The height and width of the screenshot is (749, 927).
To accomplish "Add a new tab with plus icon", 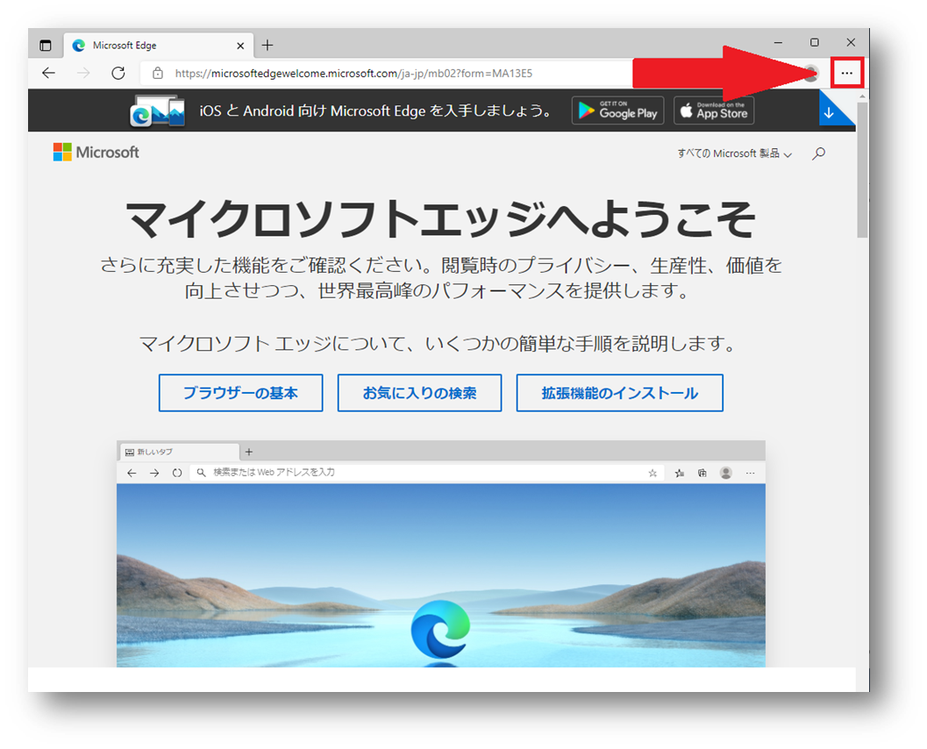I will point(267,45).
